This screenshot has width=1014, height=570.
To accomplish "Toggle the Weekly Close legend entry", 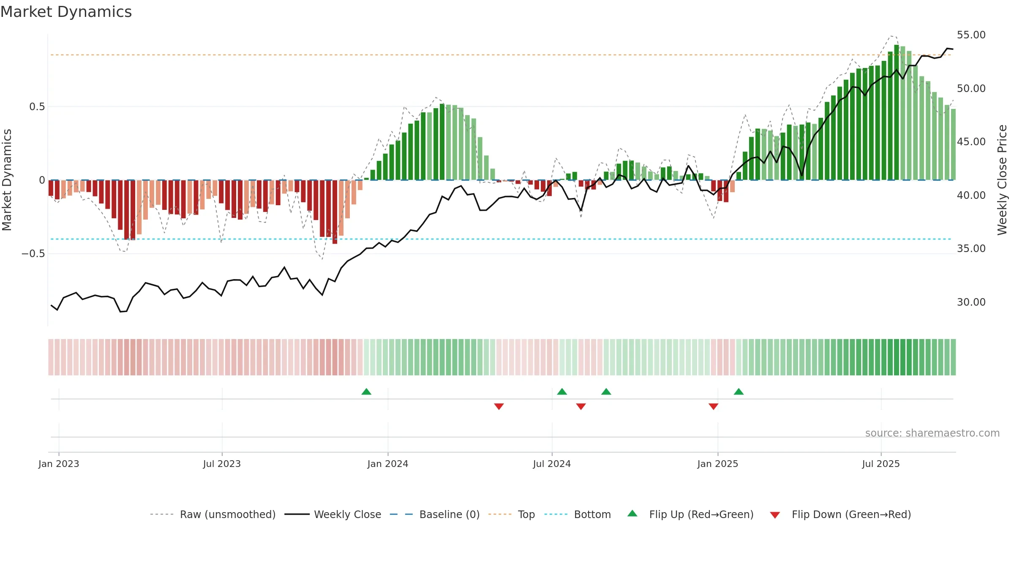I will click(333, 514).
